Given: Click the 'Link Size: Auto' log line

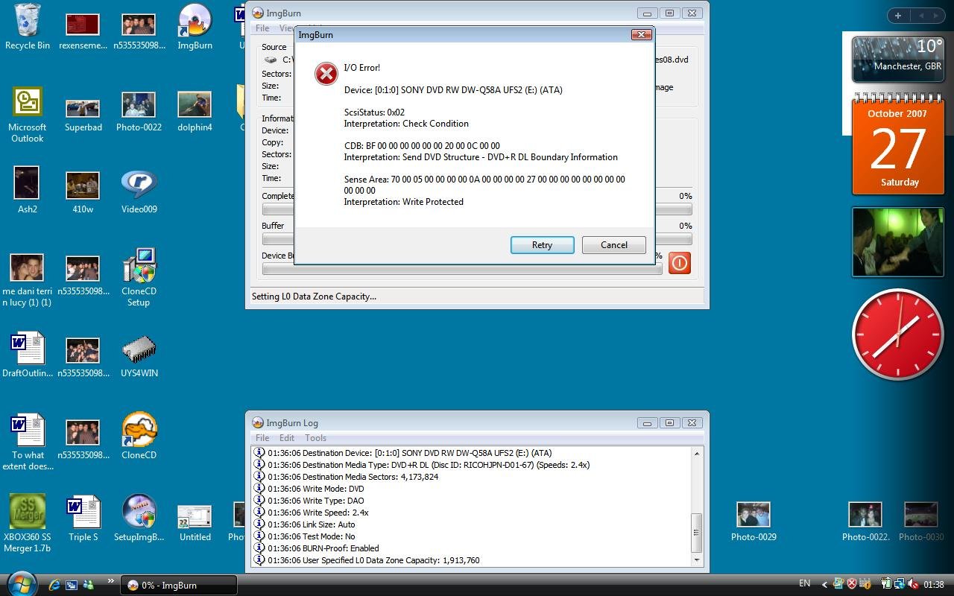Looking at the screenshot, I should [x=312, y=524].
